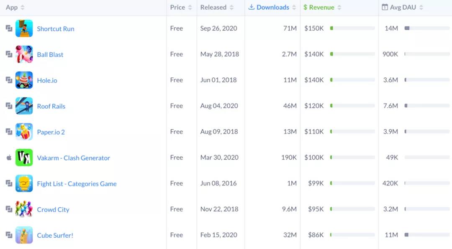Click the 71M downloads value
Viewport: 452px width, 249px height.
[290, 28]
